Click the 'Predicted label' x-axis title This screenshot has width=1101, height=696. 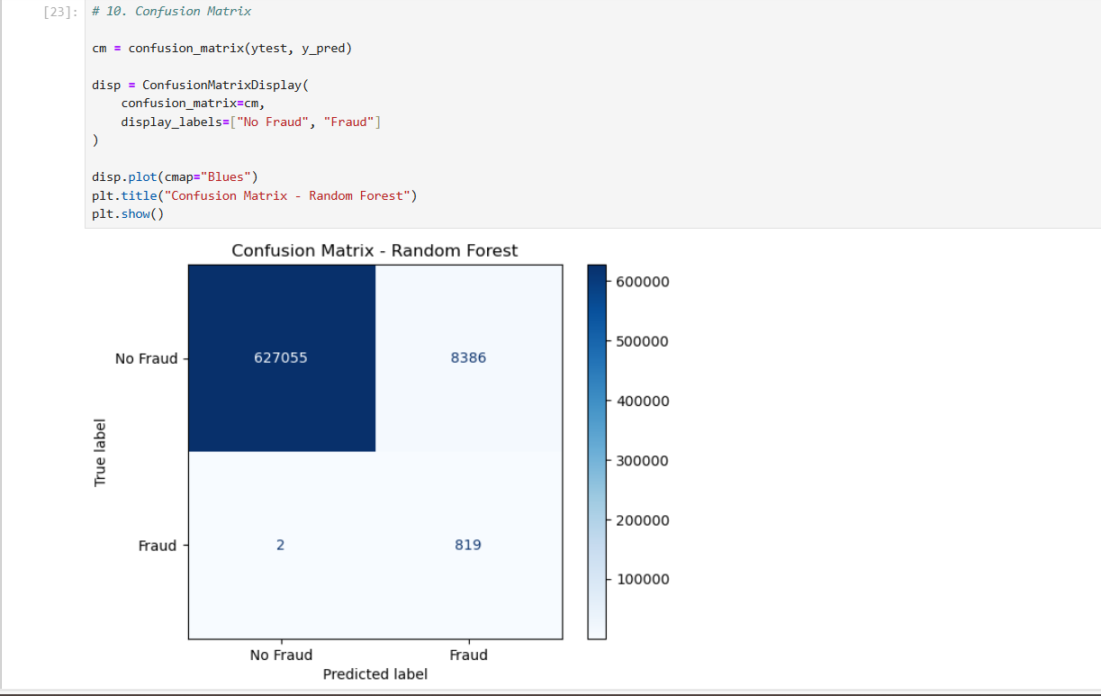pyautogui.click(x=375, y=674)
